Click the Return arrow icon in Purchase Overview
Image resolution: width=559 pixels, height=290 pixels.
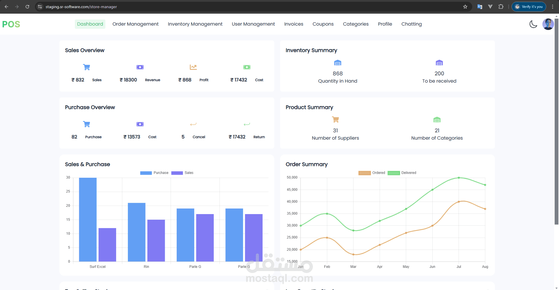coord(247,124)
